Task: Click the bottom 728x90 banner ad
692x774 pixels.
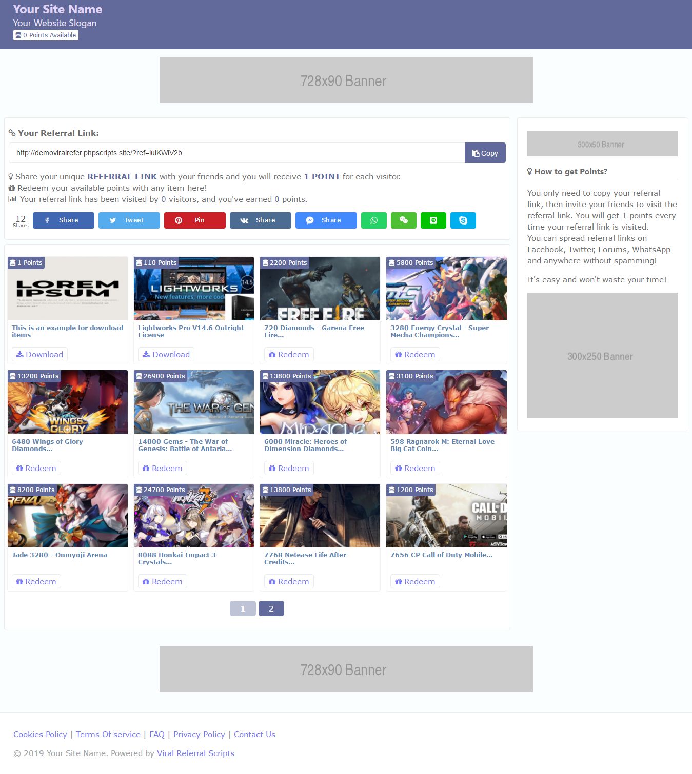Action: 346,669
